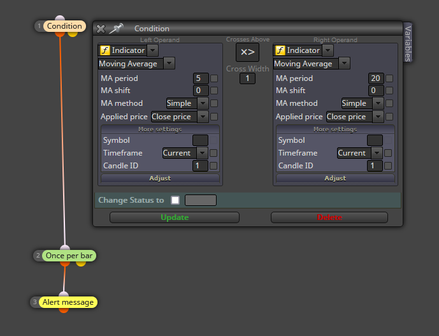Open left operand Moving Average dropdown

point(169,63)
